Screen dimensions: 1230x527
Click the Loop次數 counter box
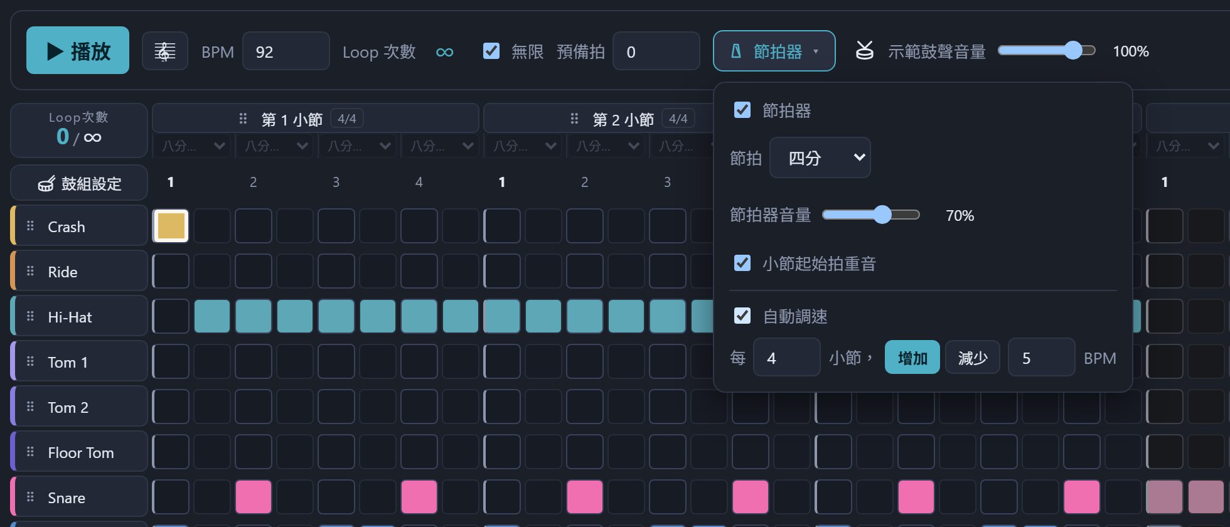coord(79,130)
